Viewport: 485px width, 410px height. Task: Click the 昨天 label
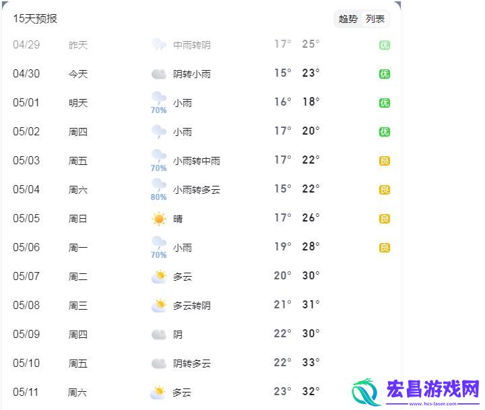coord(78,45)
